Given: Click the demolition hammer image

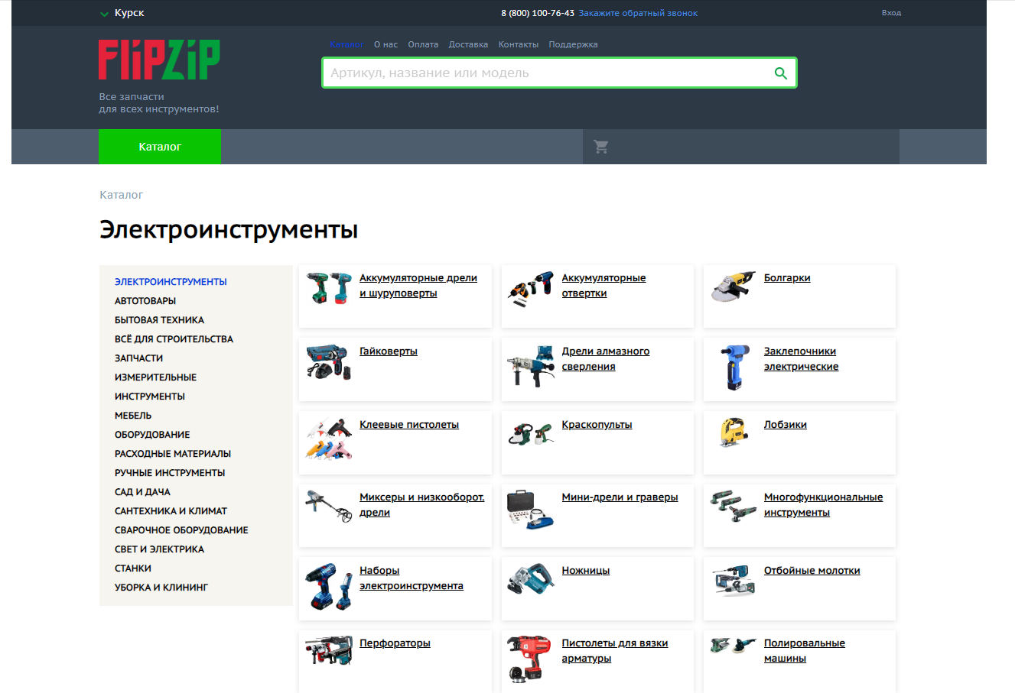Looking at the screenshot, I should (x=734, y=581).
